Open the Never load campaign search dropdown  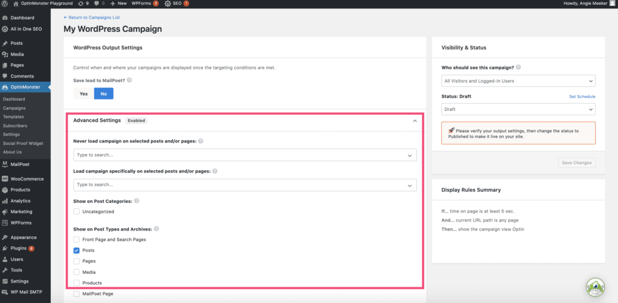tap(245, 155)
